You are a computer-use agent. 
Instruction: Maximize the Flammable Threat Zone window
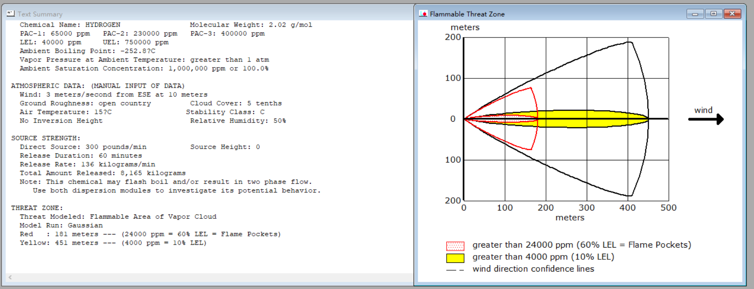714,14
